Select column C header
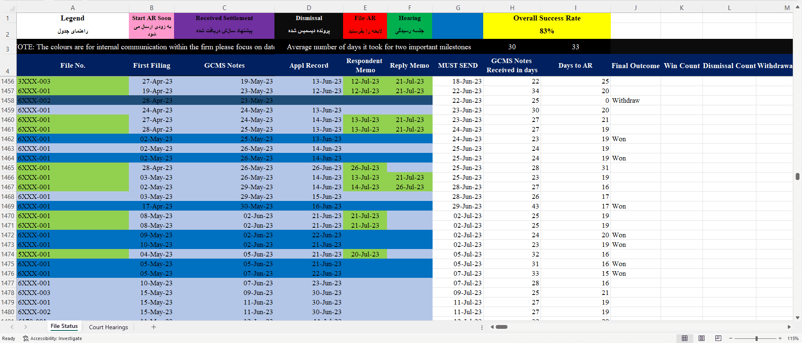 click(x=224, y=8)
